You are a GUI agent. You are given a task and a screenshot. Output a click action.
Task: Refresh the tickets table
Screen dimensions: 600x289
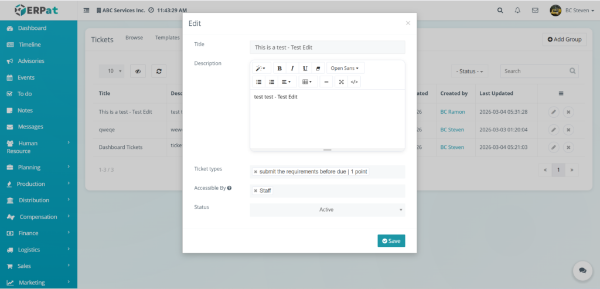(x=159, y=71)
